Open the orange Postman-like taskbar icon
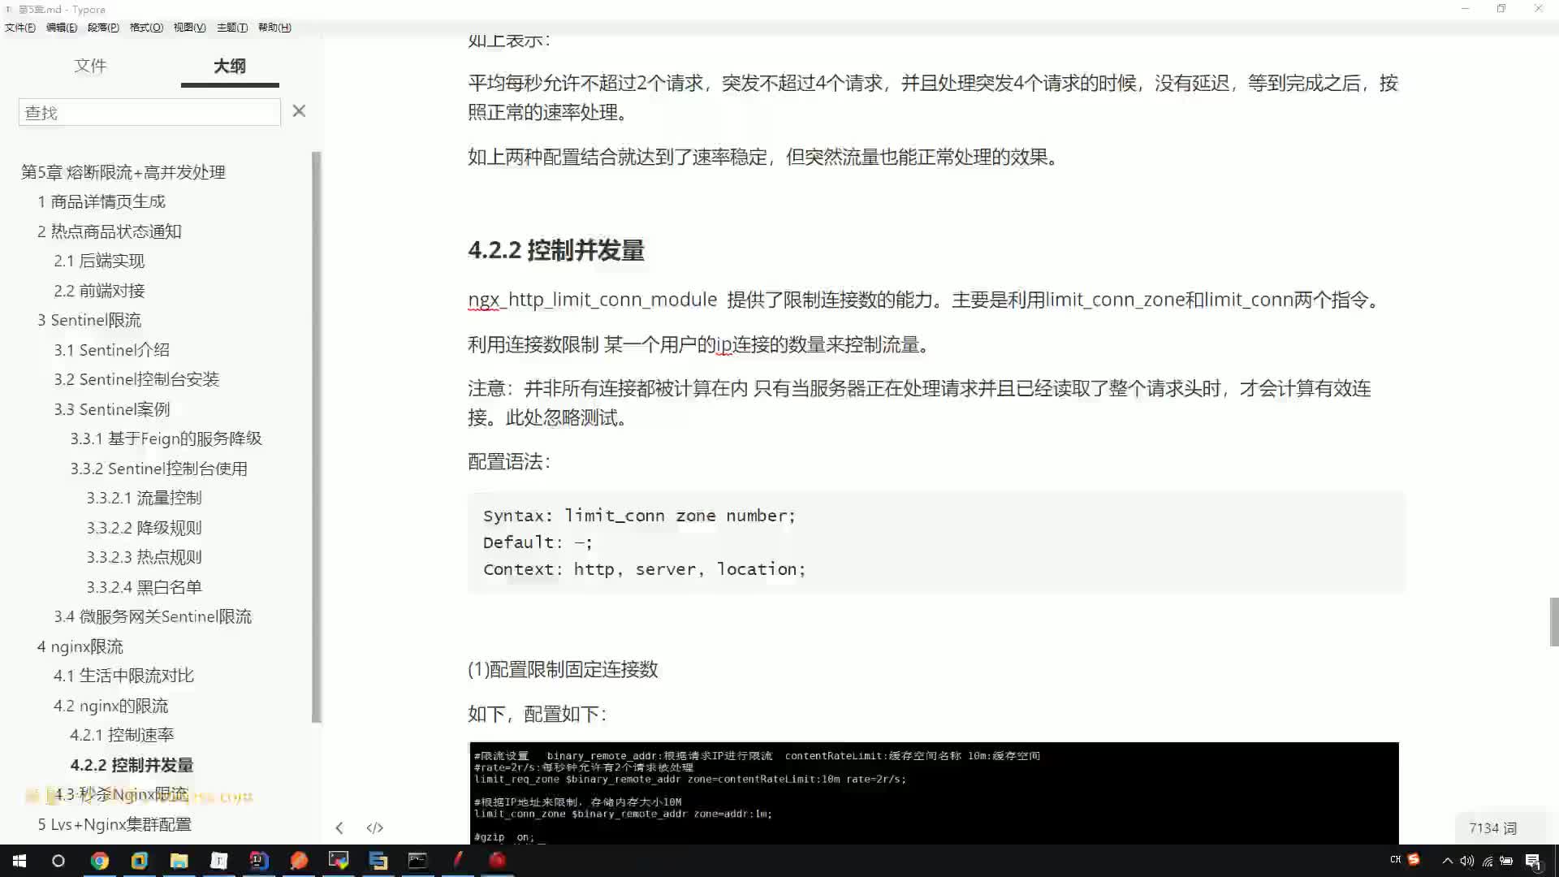The width and height of the screenshot is (1559, 877). pos(299,861)
